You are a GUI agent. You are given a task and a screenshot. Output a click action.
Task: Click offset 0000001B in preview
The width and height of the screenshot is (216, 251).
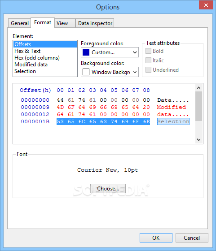point(35,121)
